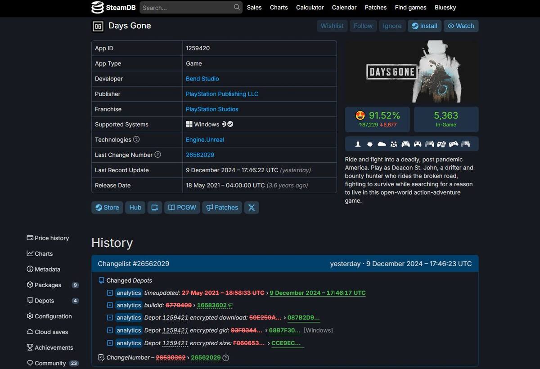Click the single-player person icon

pyautogui.click(x=358, y=144)
